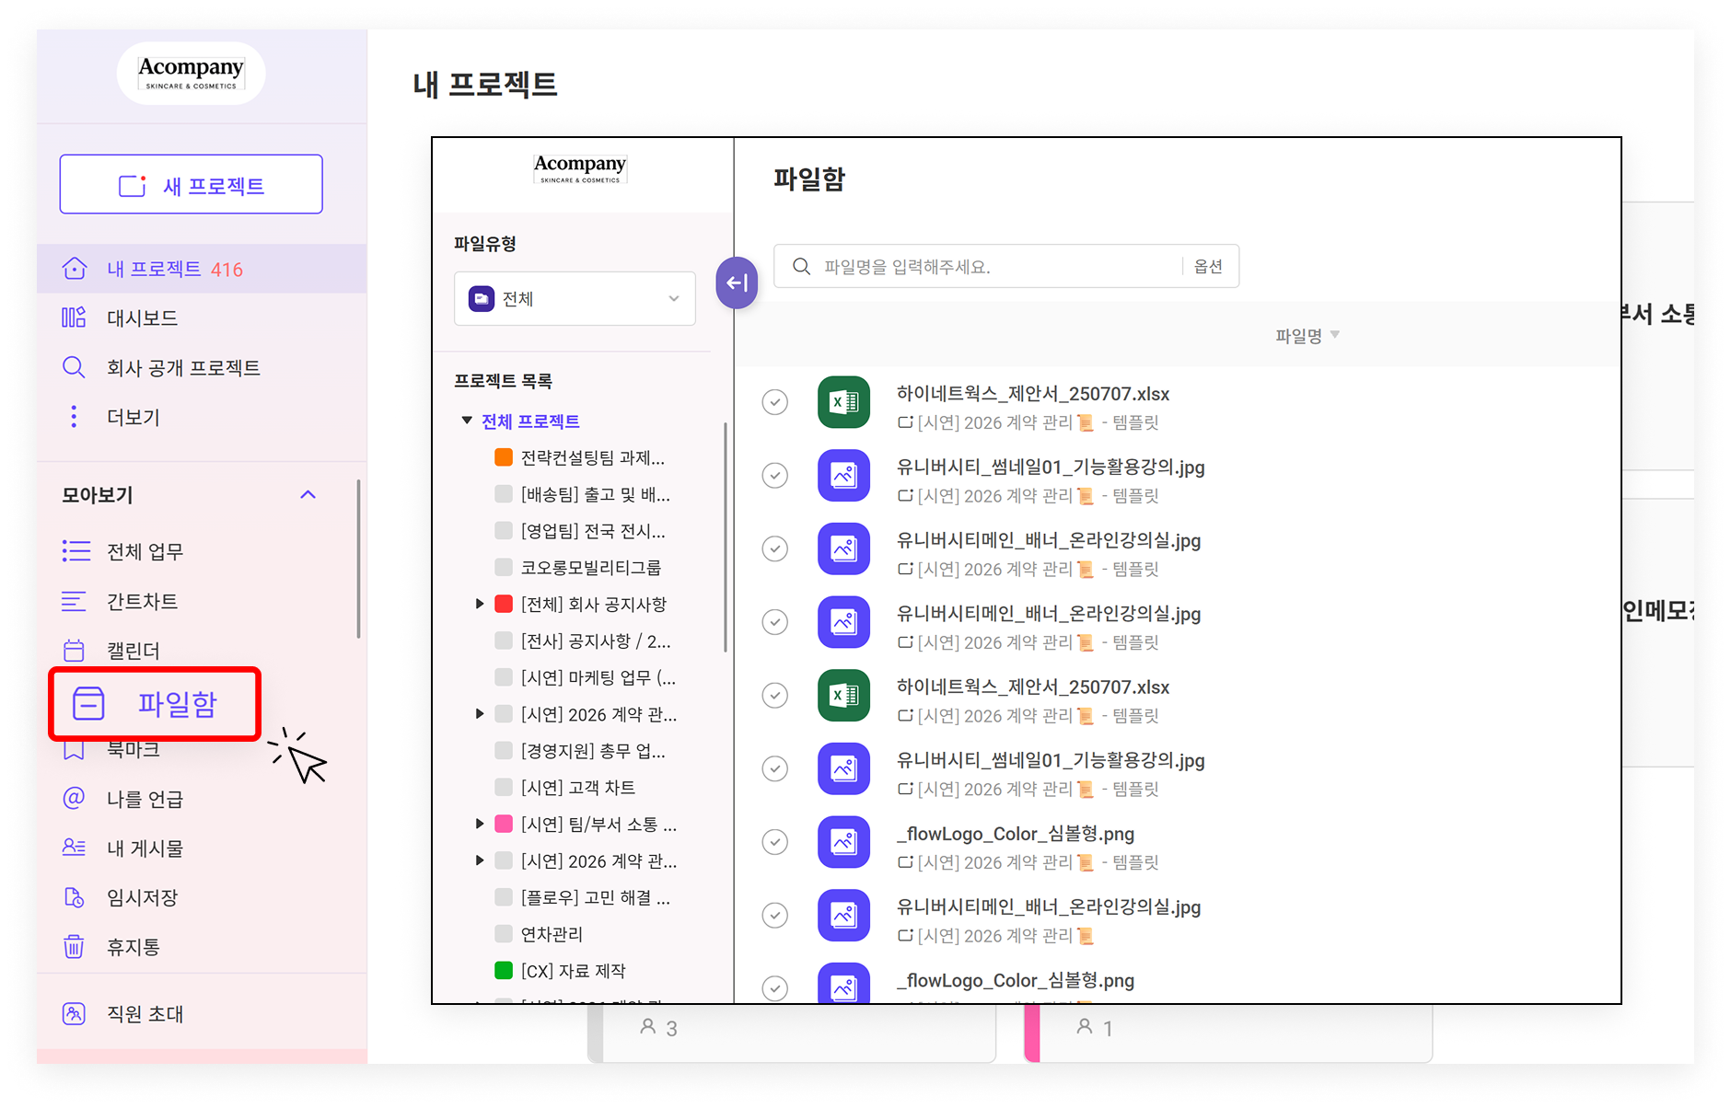Open the 파일유형 전체 dropdown
1731x1108 pixels.
575,299
